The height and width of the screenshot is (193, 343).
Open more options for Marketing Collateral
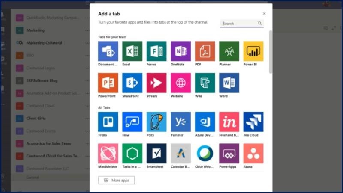click(87, 43)
